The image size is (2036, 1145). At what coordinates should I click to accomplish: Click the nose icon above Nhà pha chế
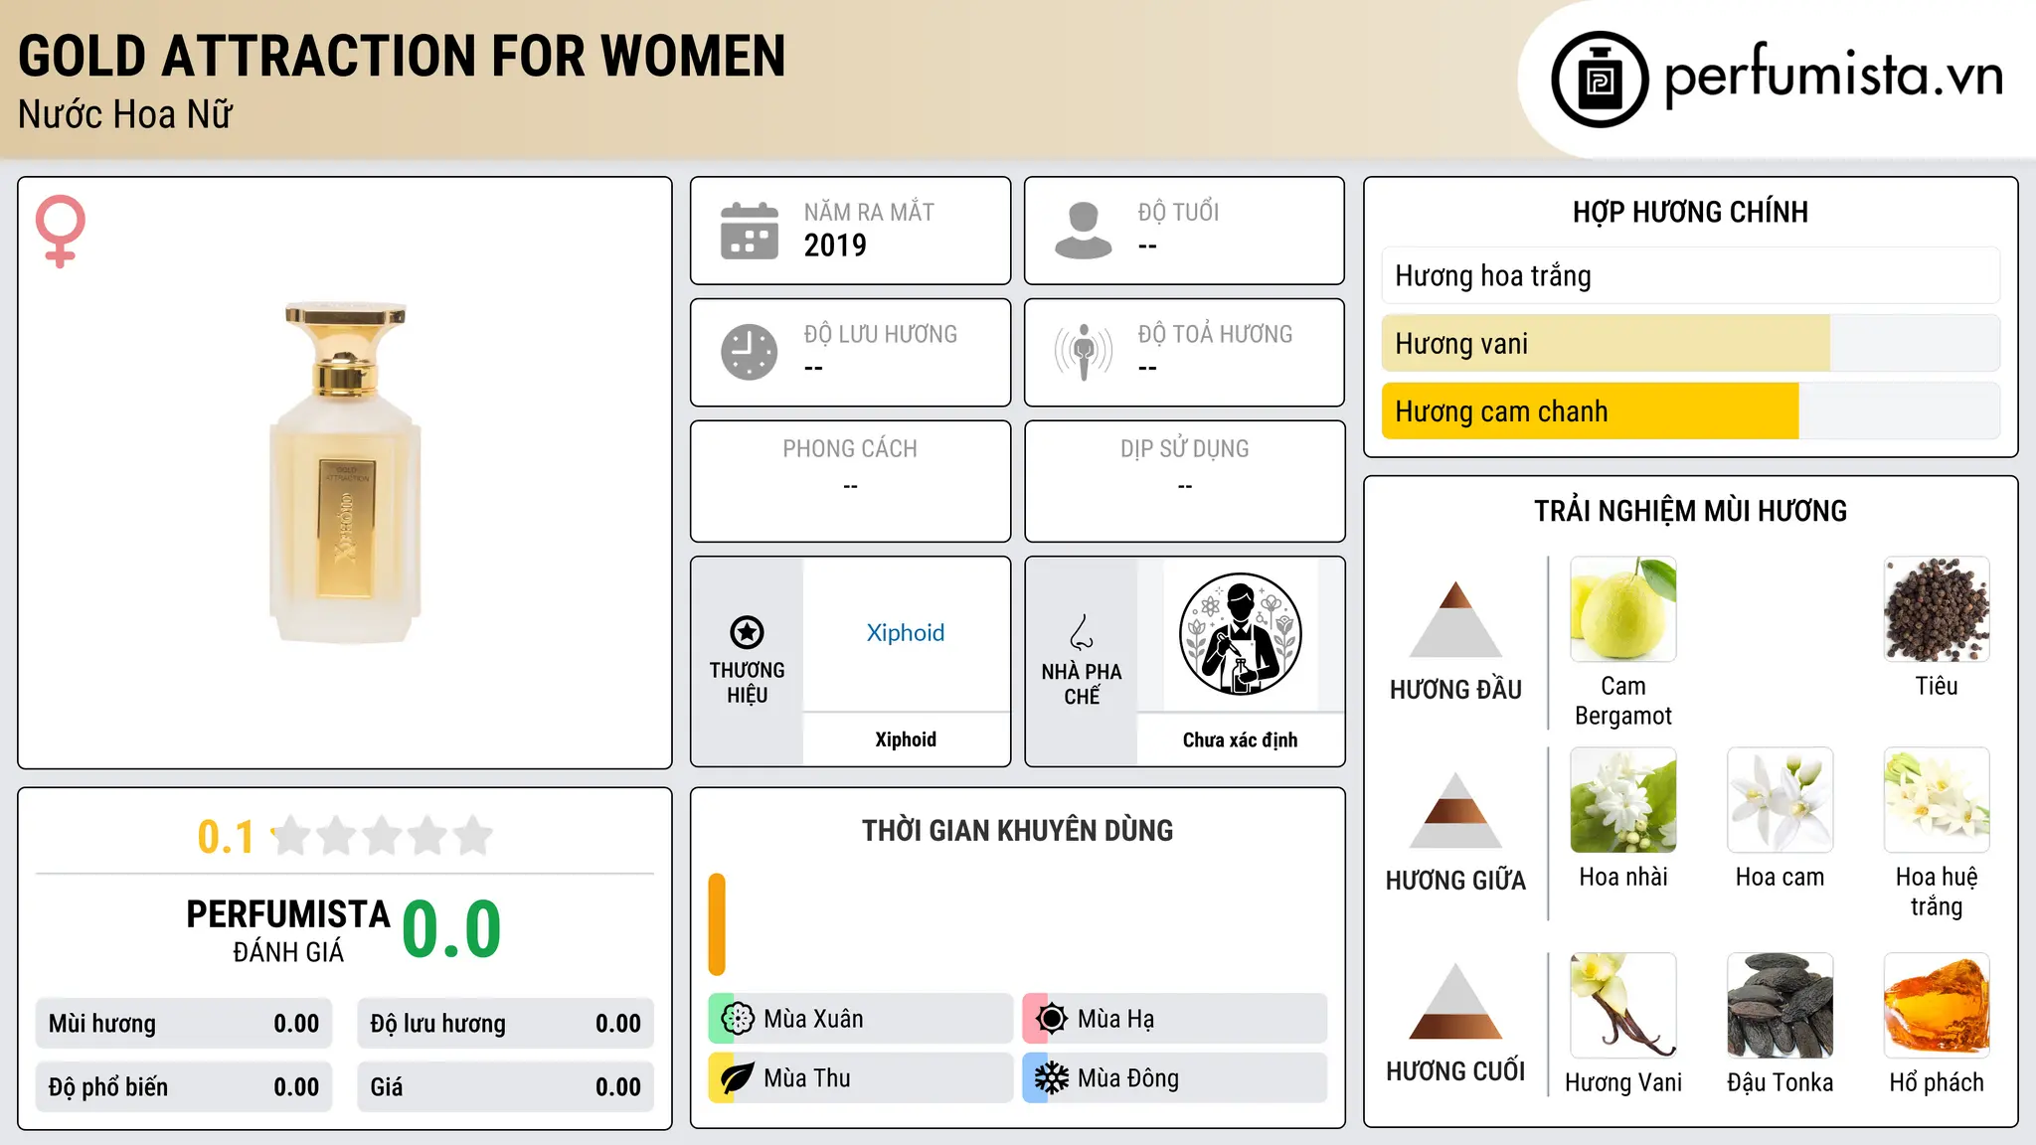coord(1082,632)
